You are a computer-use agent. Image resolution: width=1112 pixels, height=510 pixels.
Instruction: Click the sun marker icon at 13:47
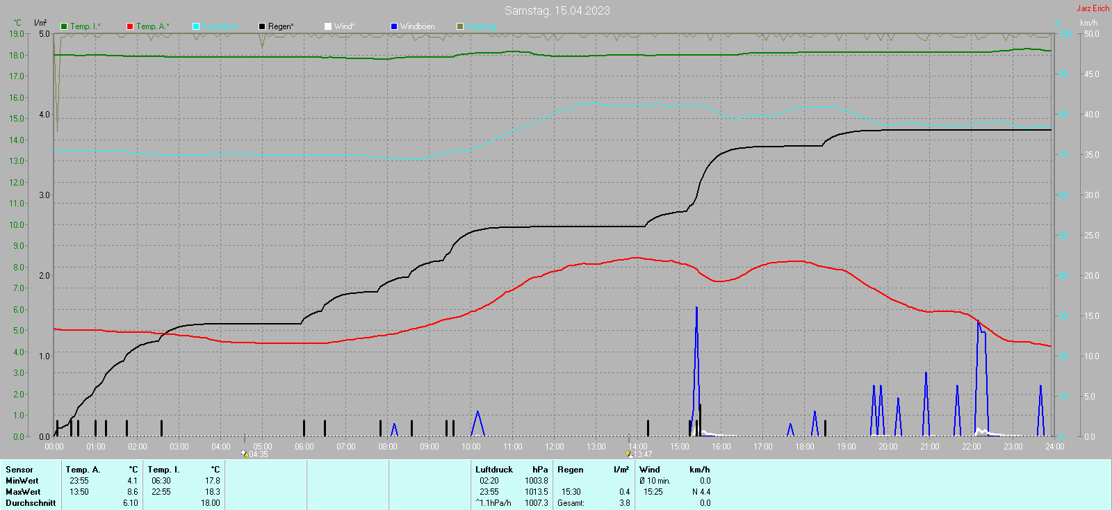[628, 454]
